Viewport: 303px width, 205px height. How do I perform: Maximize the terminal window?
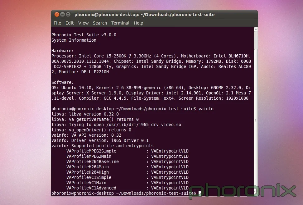(x=68, y=14)
